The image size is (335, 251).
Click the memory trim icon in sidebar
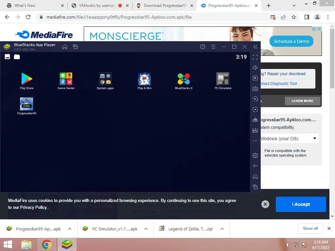[255, 120]
